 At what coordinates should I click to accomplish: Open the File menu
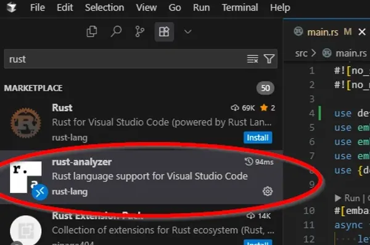[x=37, y=7]
